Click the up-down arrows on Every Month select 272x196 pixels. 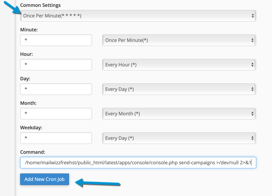click(252, 114)
